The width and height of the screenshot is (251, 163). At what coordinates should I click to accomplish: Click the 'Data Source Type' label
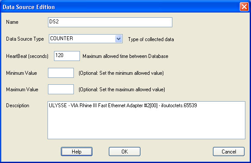[x=25, y=39]
